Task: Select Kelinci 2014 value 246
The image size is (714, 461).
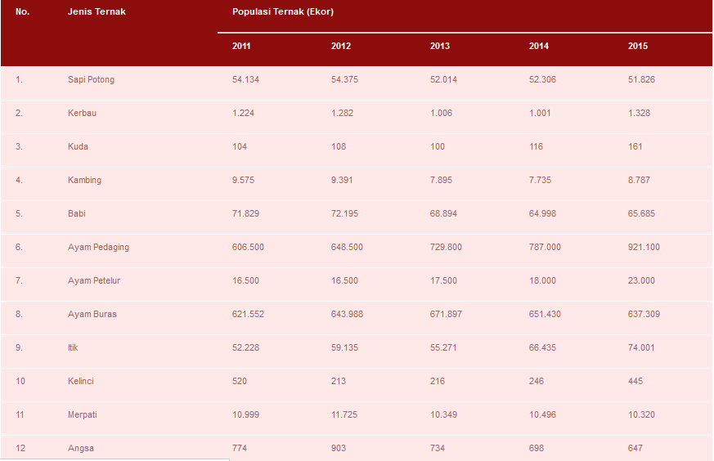Action: point(537,382)
